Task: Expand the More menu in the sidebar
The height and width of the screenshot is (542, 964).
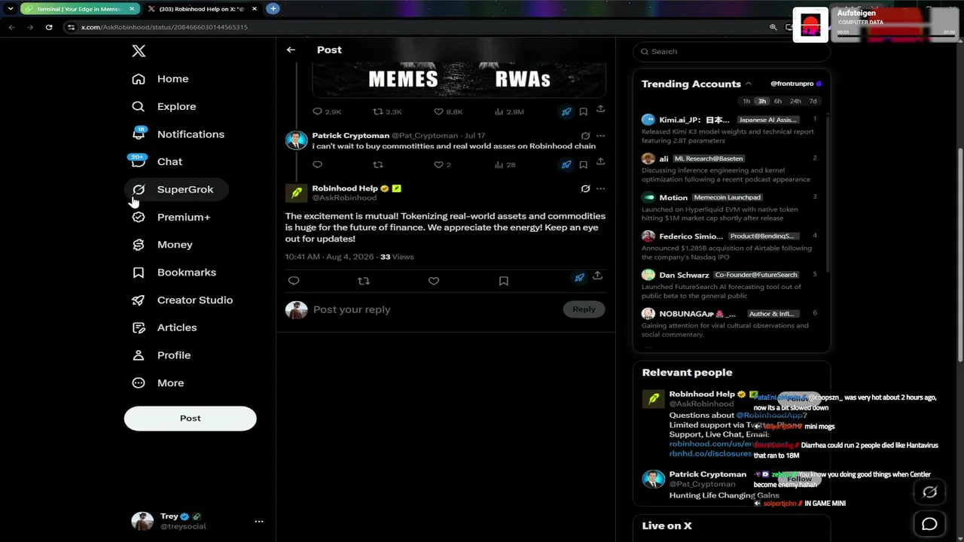Action: 158,383
